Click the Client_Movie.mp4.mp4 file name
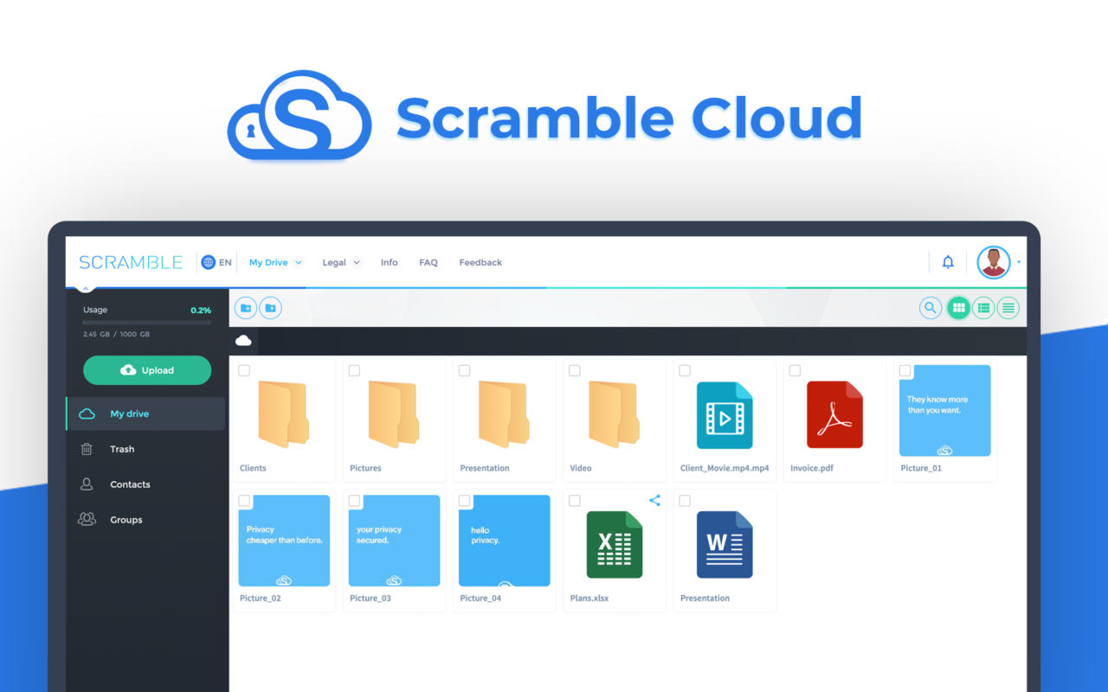Viewport: 1108px width, 692px height. pyautogui.click(x=725, y=468)
